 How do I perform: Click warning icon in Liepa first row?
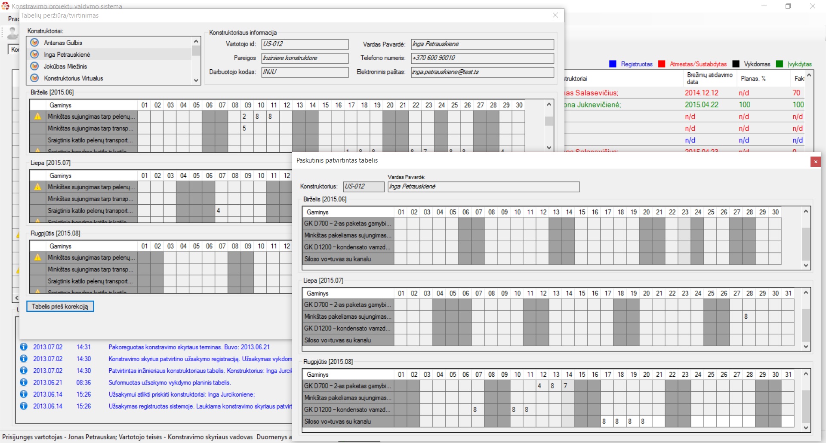tap(38, 187)
